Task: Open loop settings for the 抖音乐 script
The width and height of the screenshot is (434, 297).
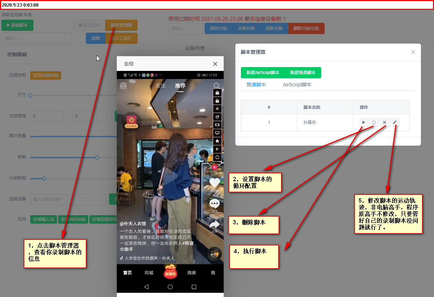Action: (x=374, y=123)
